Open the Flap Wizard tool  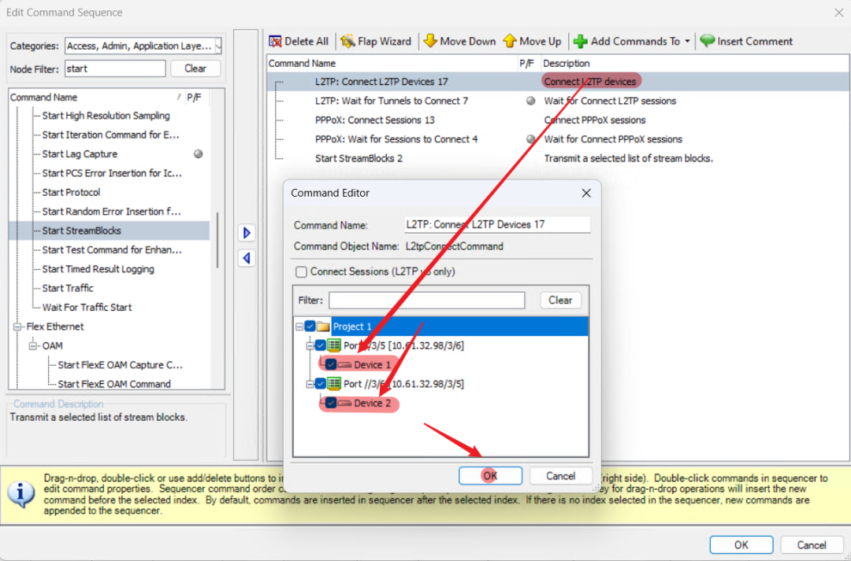coord(348,42)
